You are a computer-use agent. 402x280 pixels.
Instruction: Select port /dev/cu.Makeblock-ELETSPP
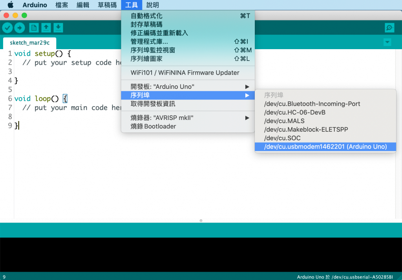tap(325, 129)
